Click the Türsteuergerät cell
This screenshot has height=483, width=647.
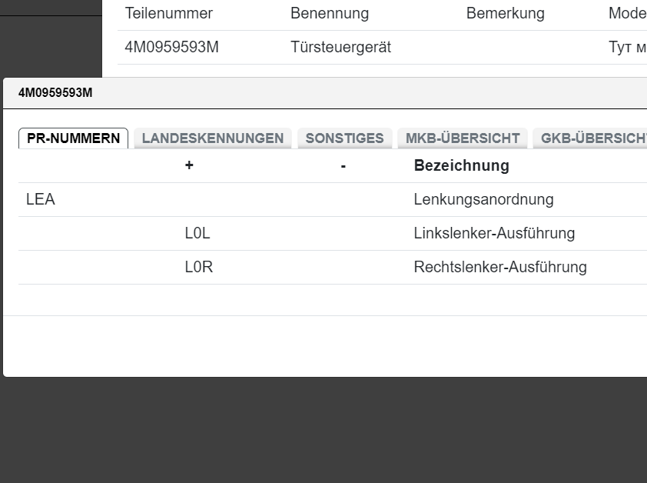tap(340, 48)
